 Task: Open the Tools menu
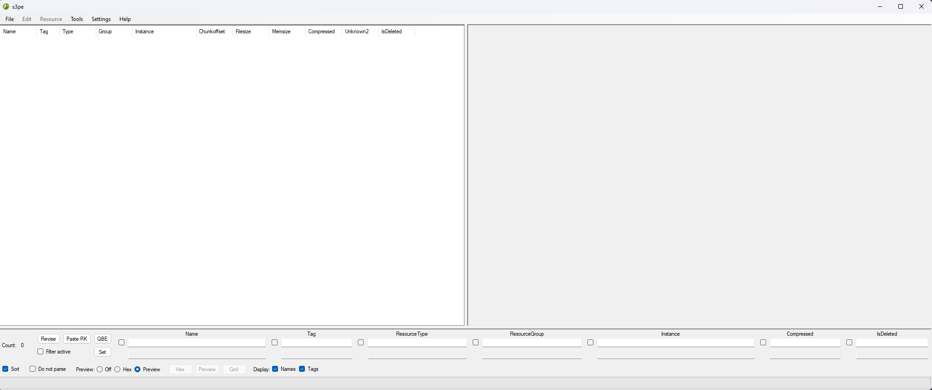pos(77,19)
